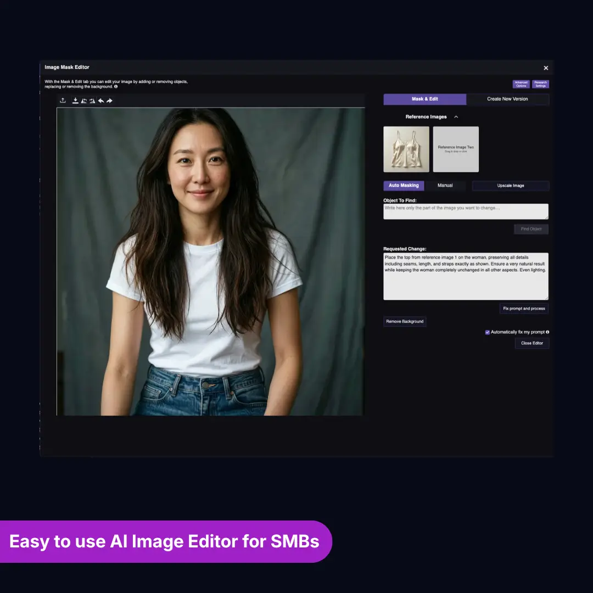593x593 pixels.
Task: Open the Advanced Options panel
Action: 521,84
